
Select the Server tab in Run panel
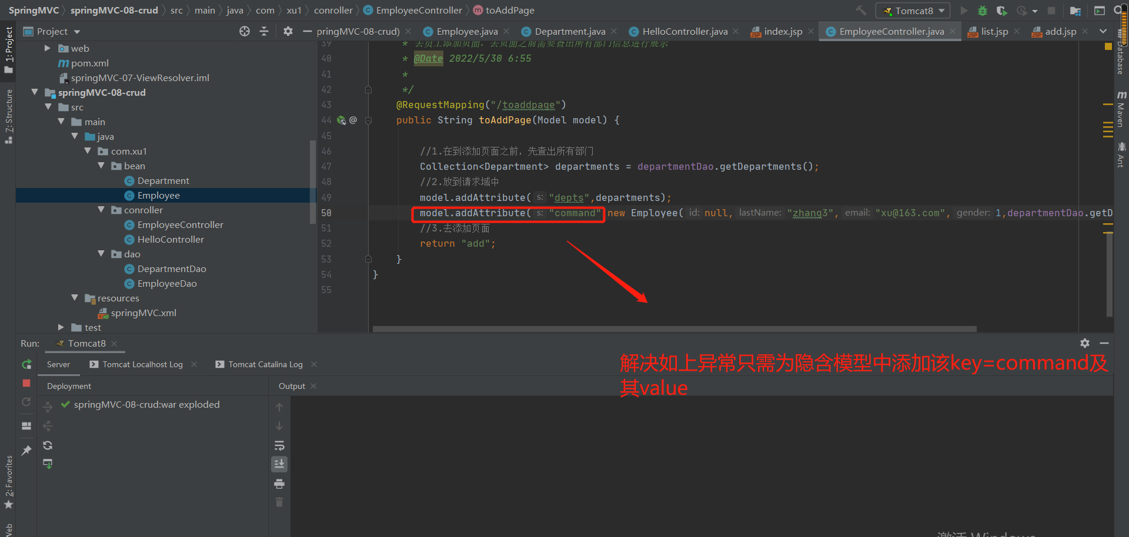click(x=58, y=364)
